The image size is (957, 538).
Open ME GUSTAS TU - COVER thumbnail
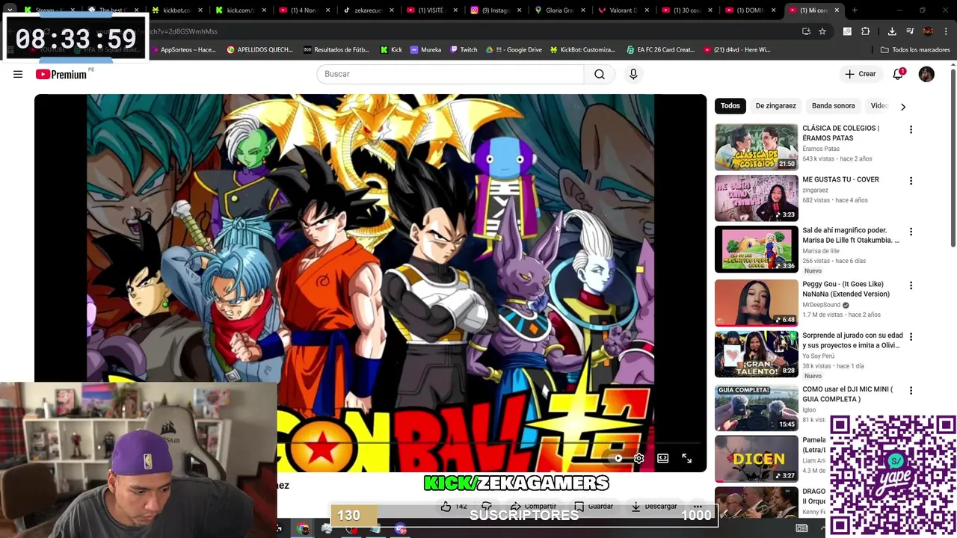click(x=756, y=198)
